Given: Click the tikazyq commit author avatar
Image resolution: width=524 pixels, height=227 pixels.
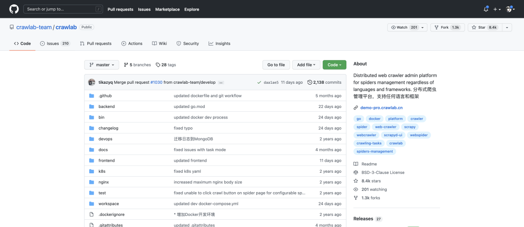Looking at the screenshot, I should [92, 82].
